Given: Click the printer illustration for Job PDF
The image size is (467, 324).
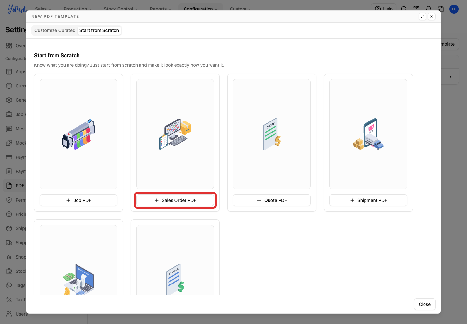Looking at the screenshot, I should pos(78,134).
